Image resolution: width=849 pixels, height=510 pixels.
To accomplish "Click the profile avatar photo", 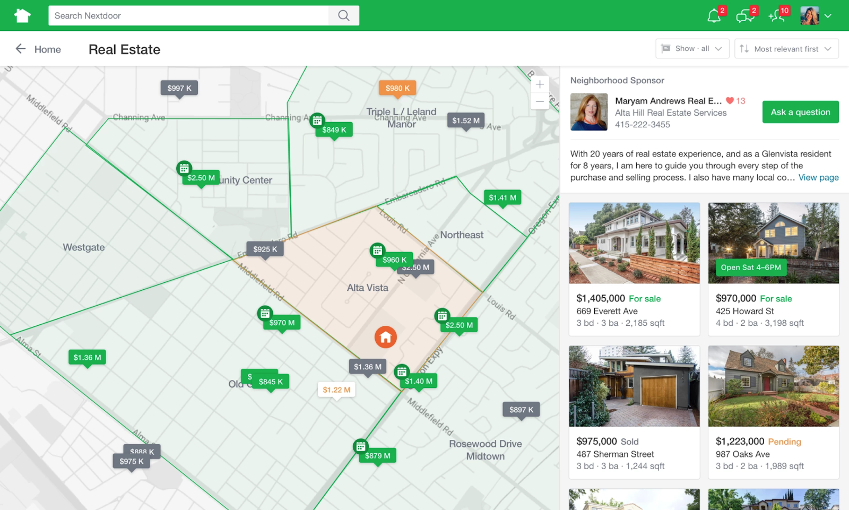I will [810, 16].
